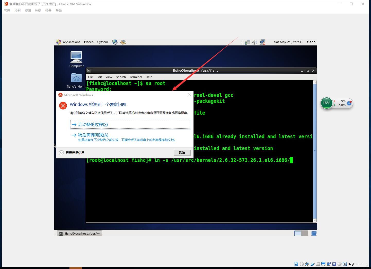
Task: Open VirtualBox 管理 menu
Action: [x=7, y=11]
